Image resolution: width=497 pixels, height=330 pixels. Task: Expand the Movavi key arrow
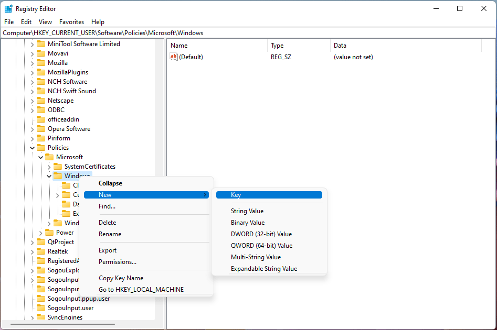coord(33,54)
